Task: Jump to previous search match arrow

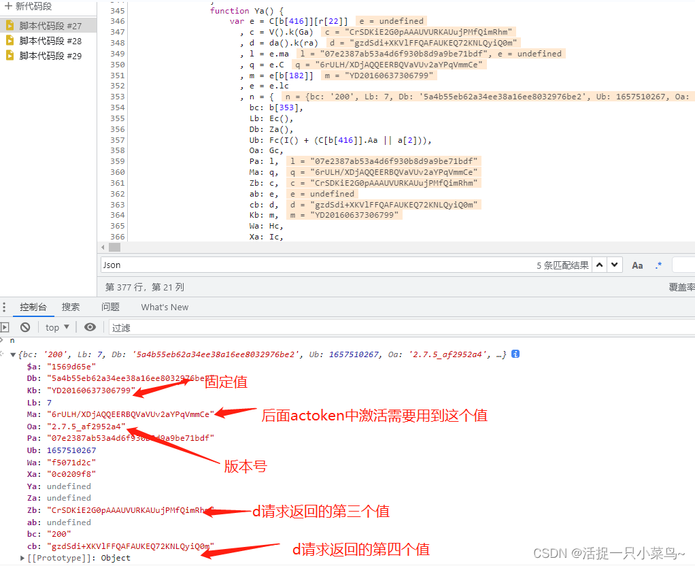Action: [x=600, y=265]
